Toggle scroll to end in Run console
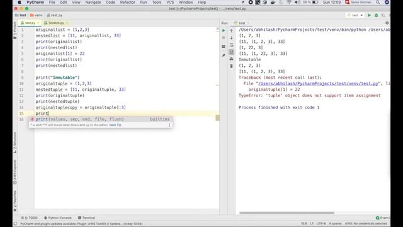The width and height of the screenshot is (403, 227). coord(231,52)
